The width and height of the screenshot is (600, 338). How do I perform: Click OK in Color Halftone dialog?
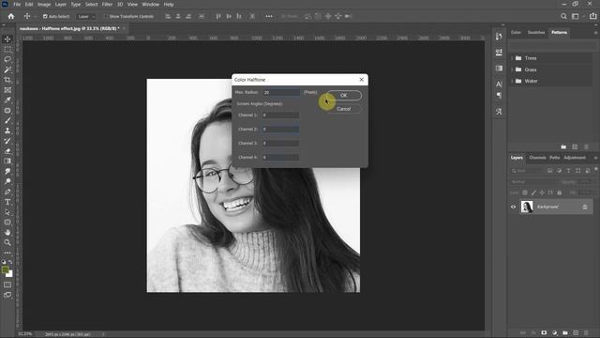point(344,96)
